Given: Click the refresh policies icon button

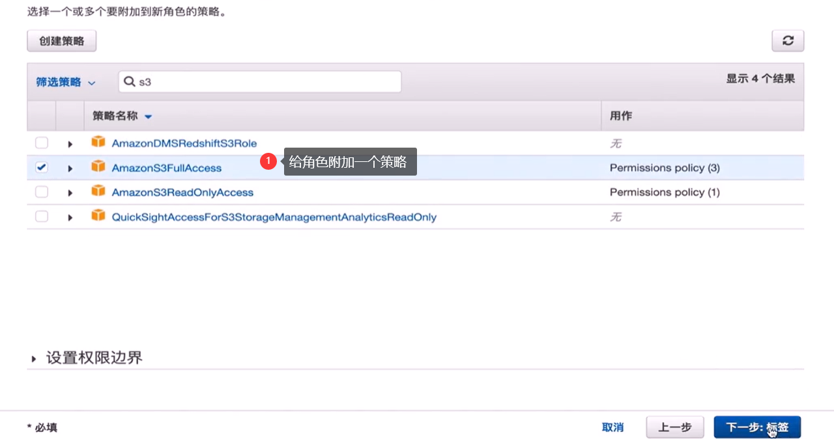Looking at the screenshot, I should 788,40.
